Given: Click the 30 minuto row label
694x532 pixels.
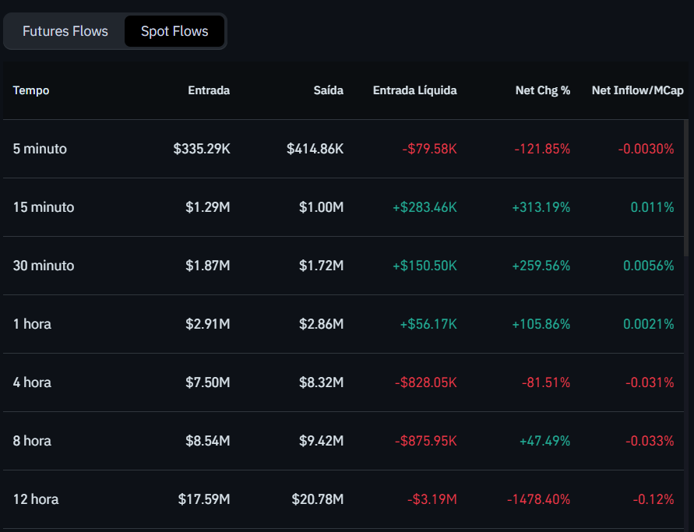Looking at the screenshot, I should click(x=44, y=266).
